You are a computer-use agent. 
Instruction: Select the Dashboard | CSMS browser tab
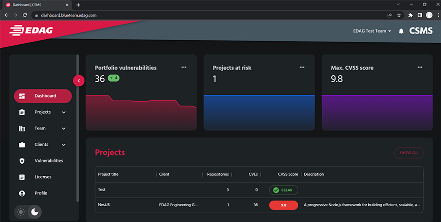point(37,5)
